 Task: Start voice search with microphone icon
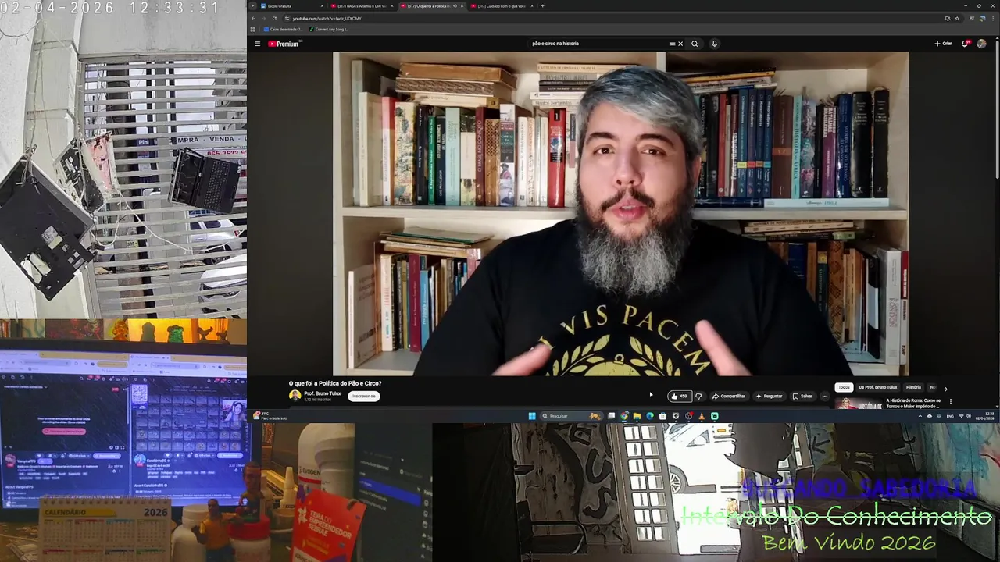pos(714,44)
